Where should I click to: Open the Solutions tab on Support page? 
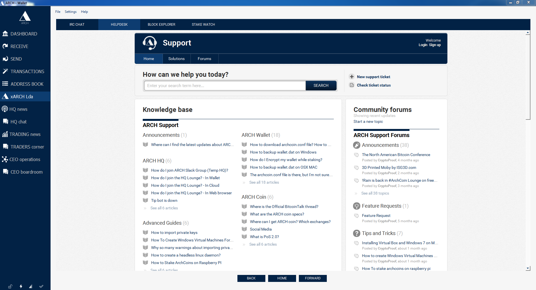[177, 59]
